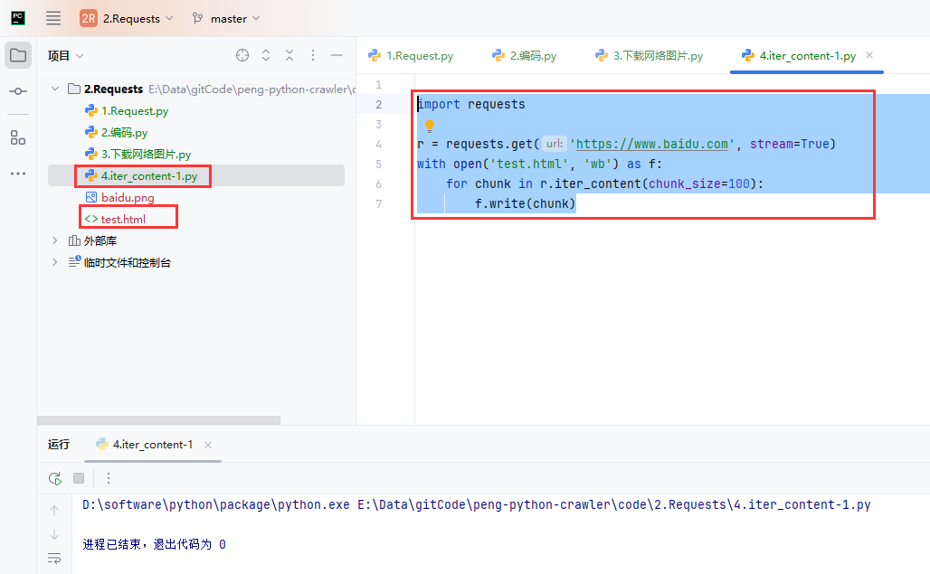Click line number 5 in the gutter
930x574 pixels.
tap(378, 165)
